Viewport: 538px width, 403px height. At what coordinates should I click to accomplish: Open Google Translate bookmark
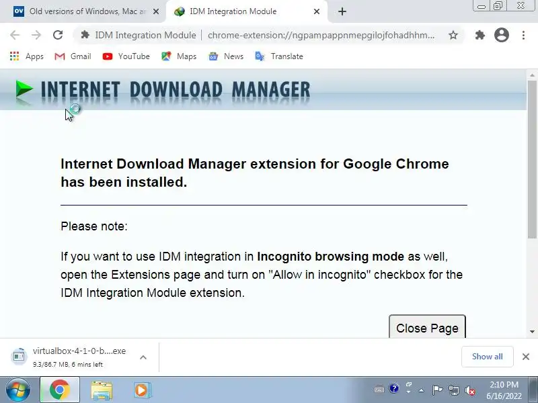(279, 56)
